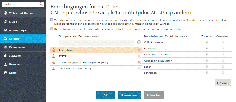Go to Anwendungen in sidebar
This screenshot has width=236, height=102.
click(23, 30)
